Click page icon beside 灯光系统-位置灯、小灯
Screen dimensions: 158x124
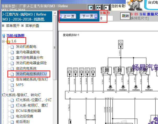(x=12, y=100)
